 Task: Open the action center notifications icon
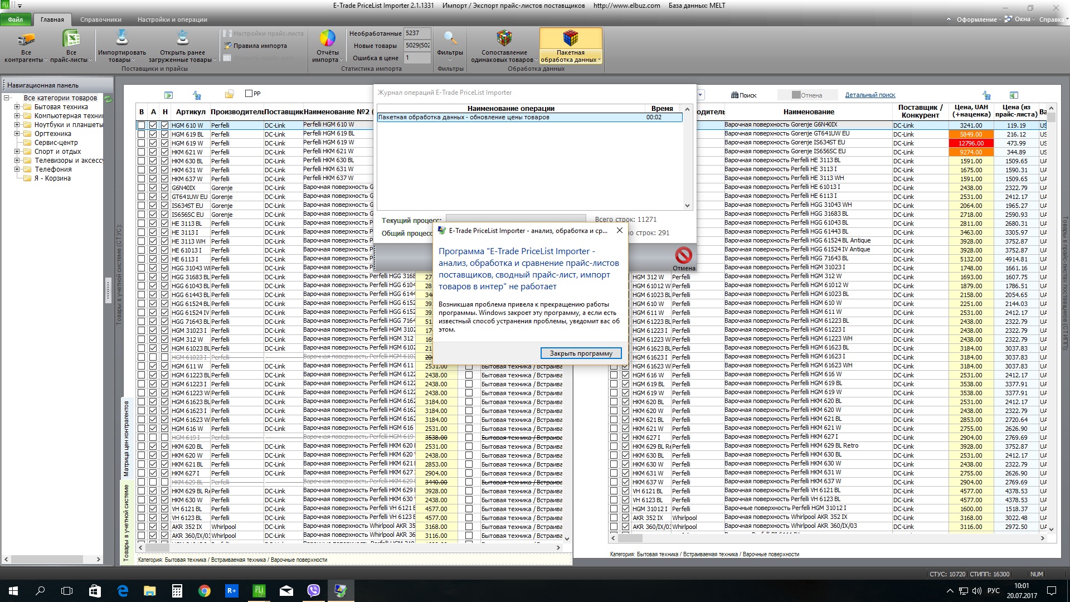(x=1052, y=591)
